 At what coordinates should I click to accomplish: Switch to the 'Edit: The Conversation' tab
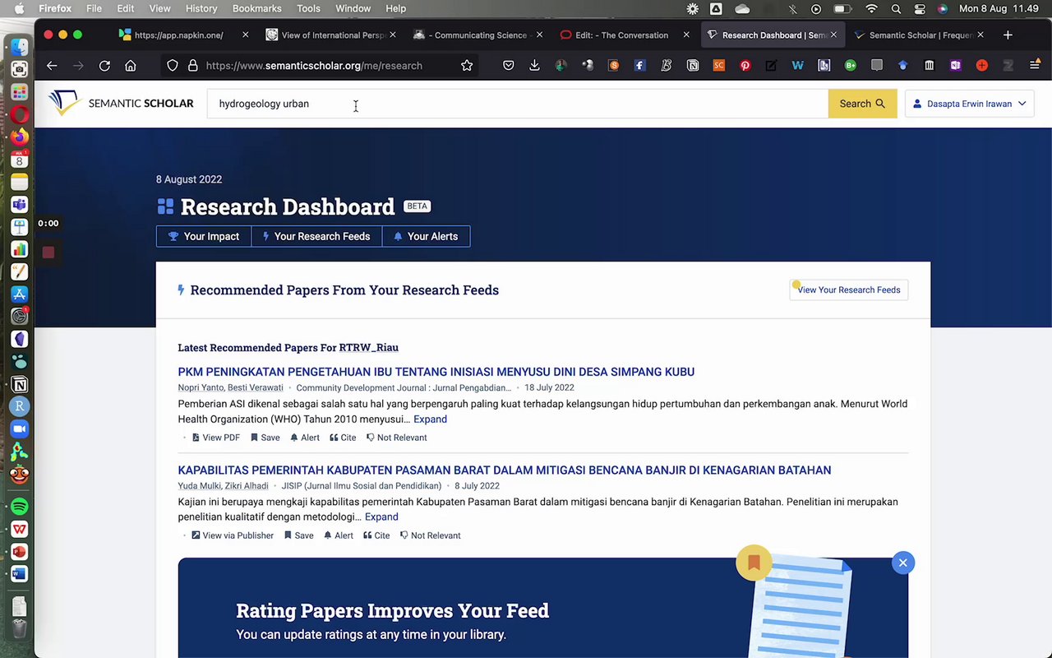[621, 35]
